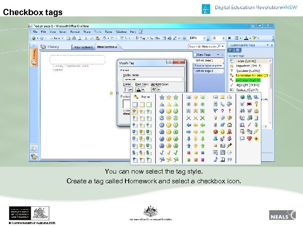Choose the red heart symbol

249,138
